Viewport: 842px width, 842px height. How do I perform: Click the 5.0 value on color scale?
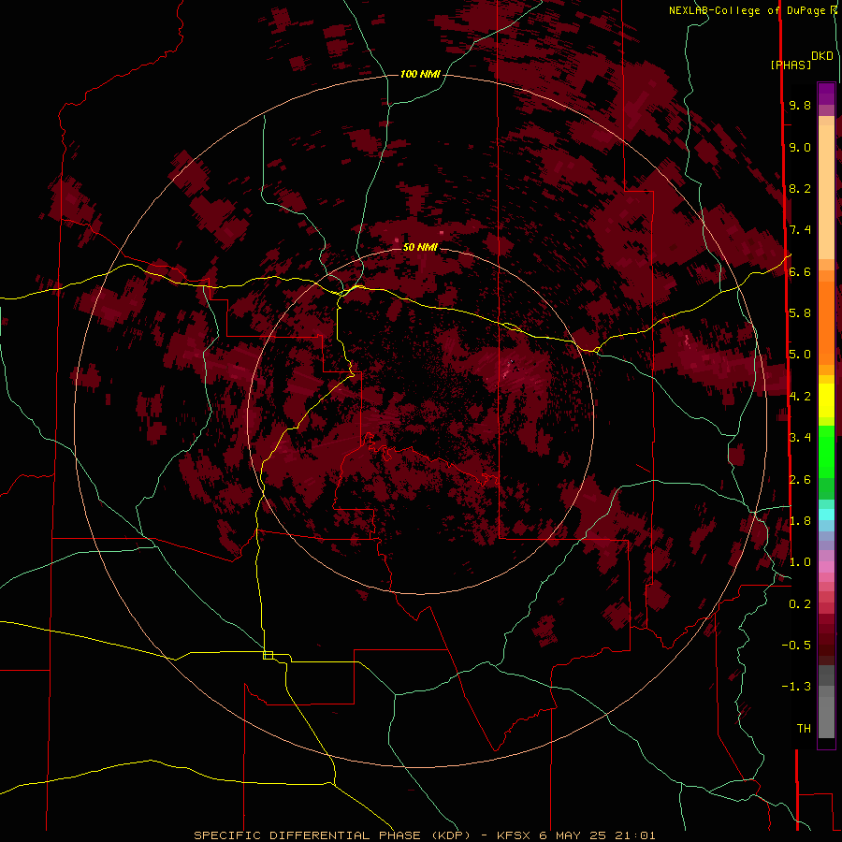coord(800,355)
